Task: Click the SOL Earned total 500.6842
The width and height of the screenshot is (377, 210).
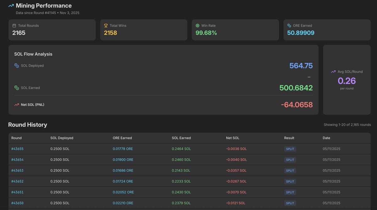Action: [296, 88]
